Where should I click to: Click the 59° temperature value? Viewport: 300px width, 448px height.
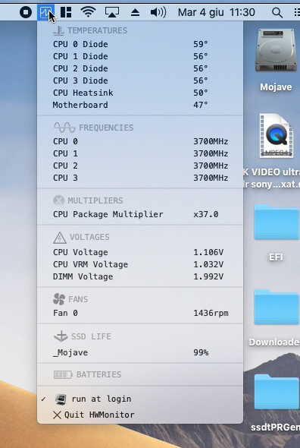[x=201, y=44]
